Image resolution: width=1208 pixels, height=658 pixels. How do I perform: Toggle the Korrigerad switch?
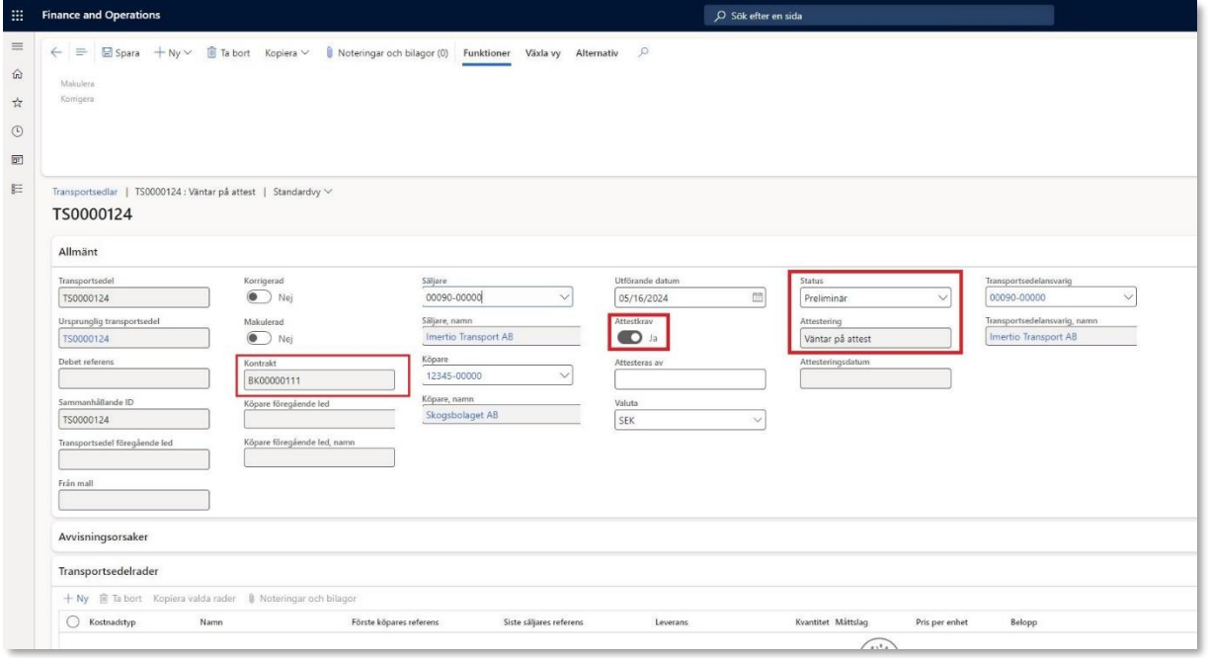[x=258, y=297]
